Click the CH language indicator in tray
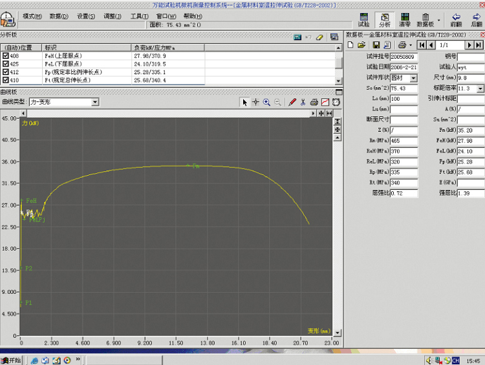The image size is (485, 365). coord(456,360)
